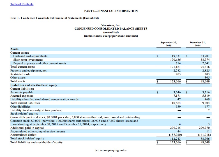Viewport: 219px width, 157px height.
Task: Click the 'Cash and cash equivalents' row label
Action: coord(30,56)
